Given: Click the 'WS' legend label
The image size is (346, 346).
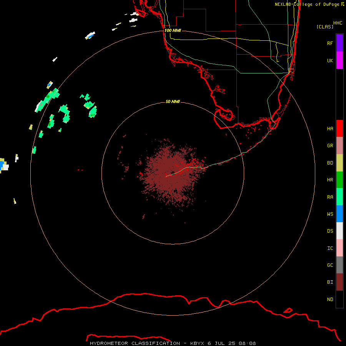Looking at the screenshot, I should click(330, 214).
